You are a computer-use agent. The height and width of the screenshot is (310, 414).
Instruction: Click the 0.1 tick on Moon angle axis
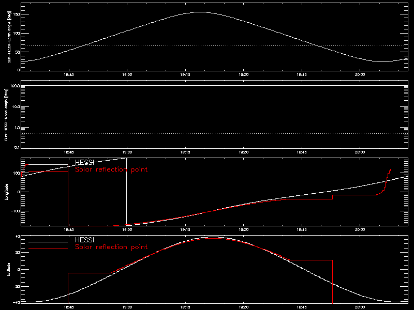tap(17, 147)
